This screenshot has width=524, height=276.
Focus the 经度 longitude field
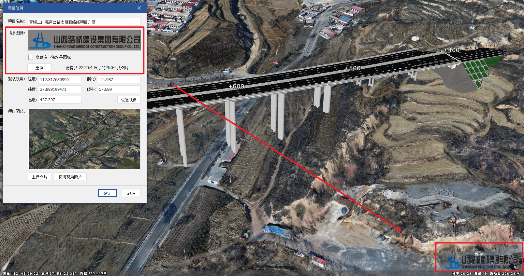(60, 79)
